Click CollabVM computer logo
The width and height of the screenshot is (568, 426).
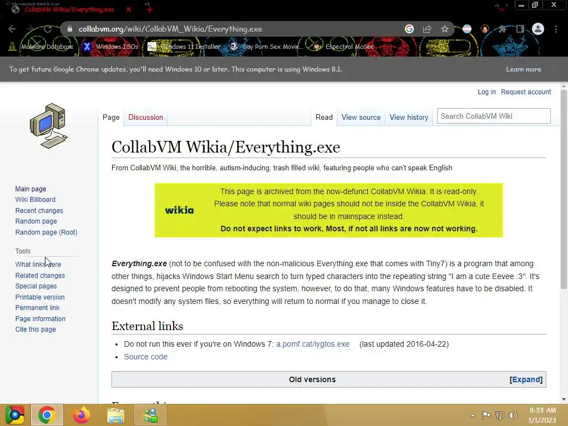pyautogui.click(x=49, y=126)
